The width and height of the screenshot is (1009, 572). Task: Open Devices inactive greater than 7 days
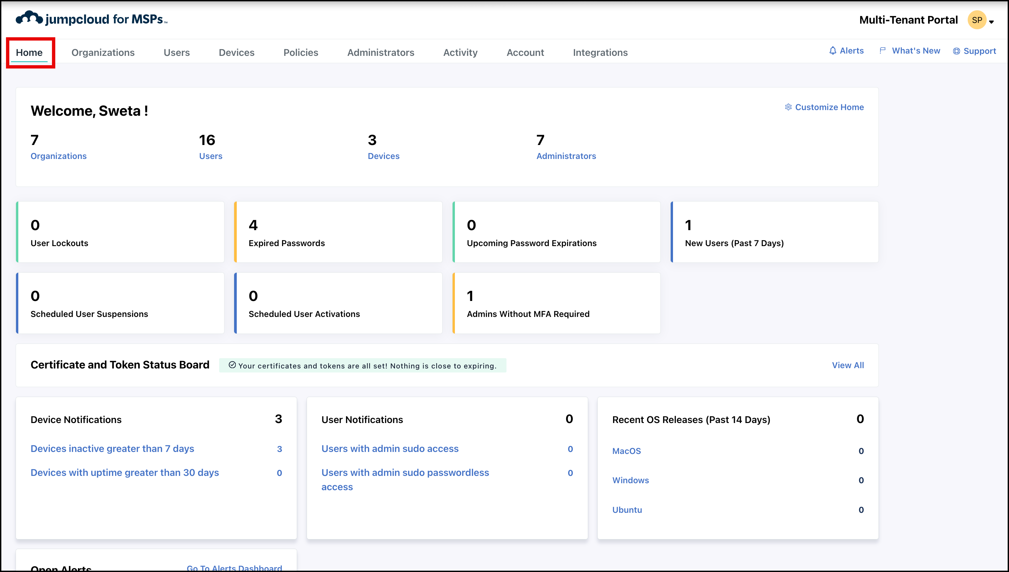pyautogui.click(x=112, y=449)
